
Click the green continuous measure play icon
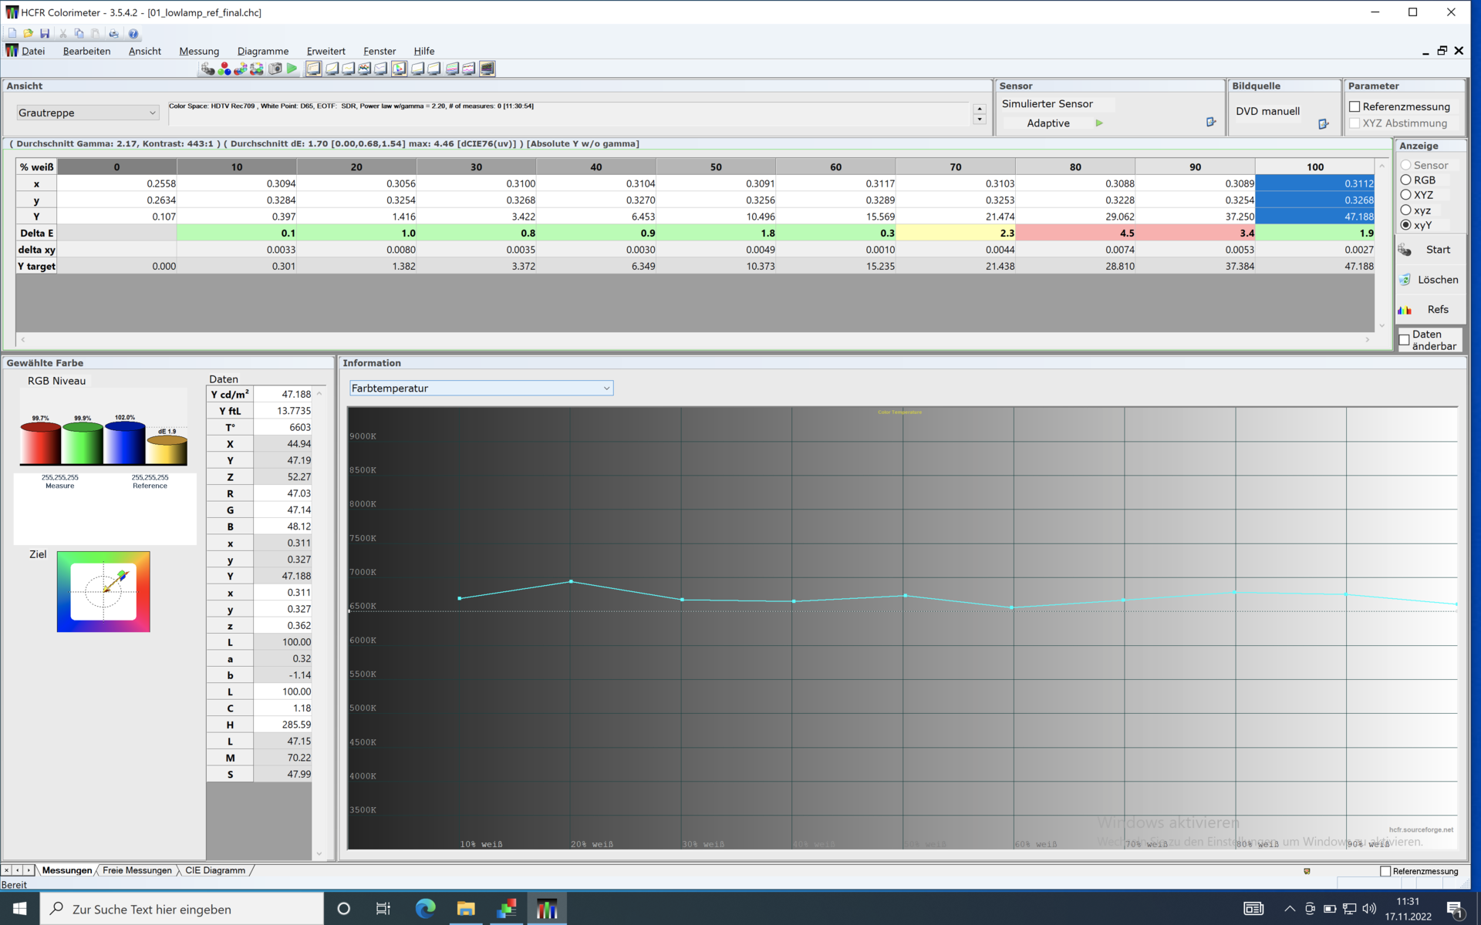click(292, 69)
